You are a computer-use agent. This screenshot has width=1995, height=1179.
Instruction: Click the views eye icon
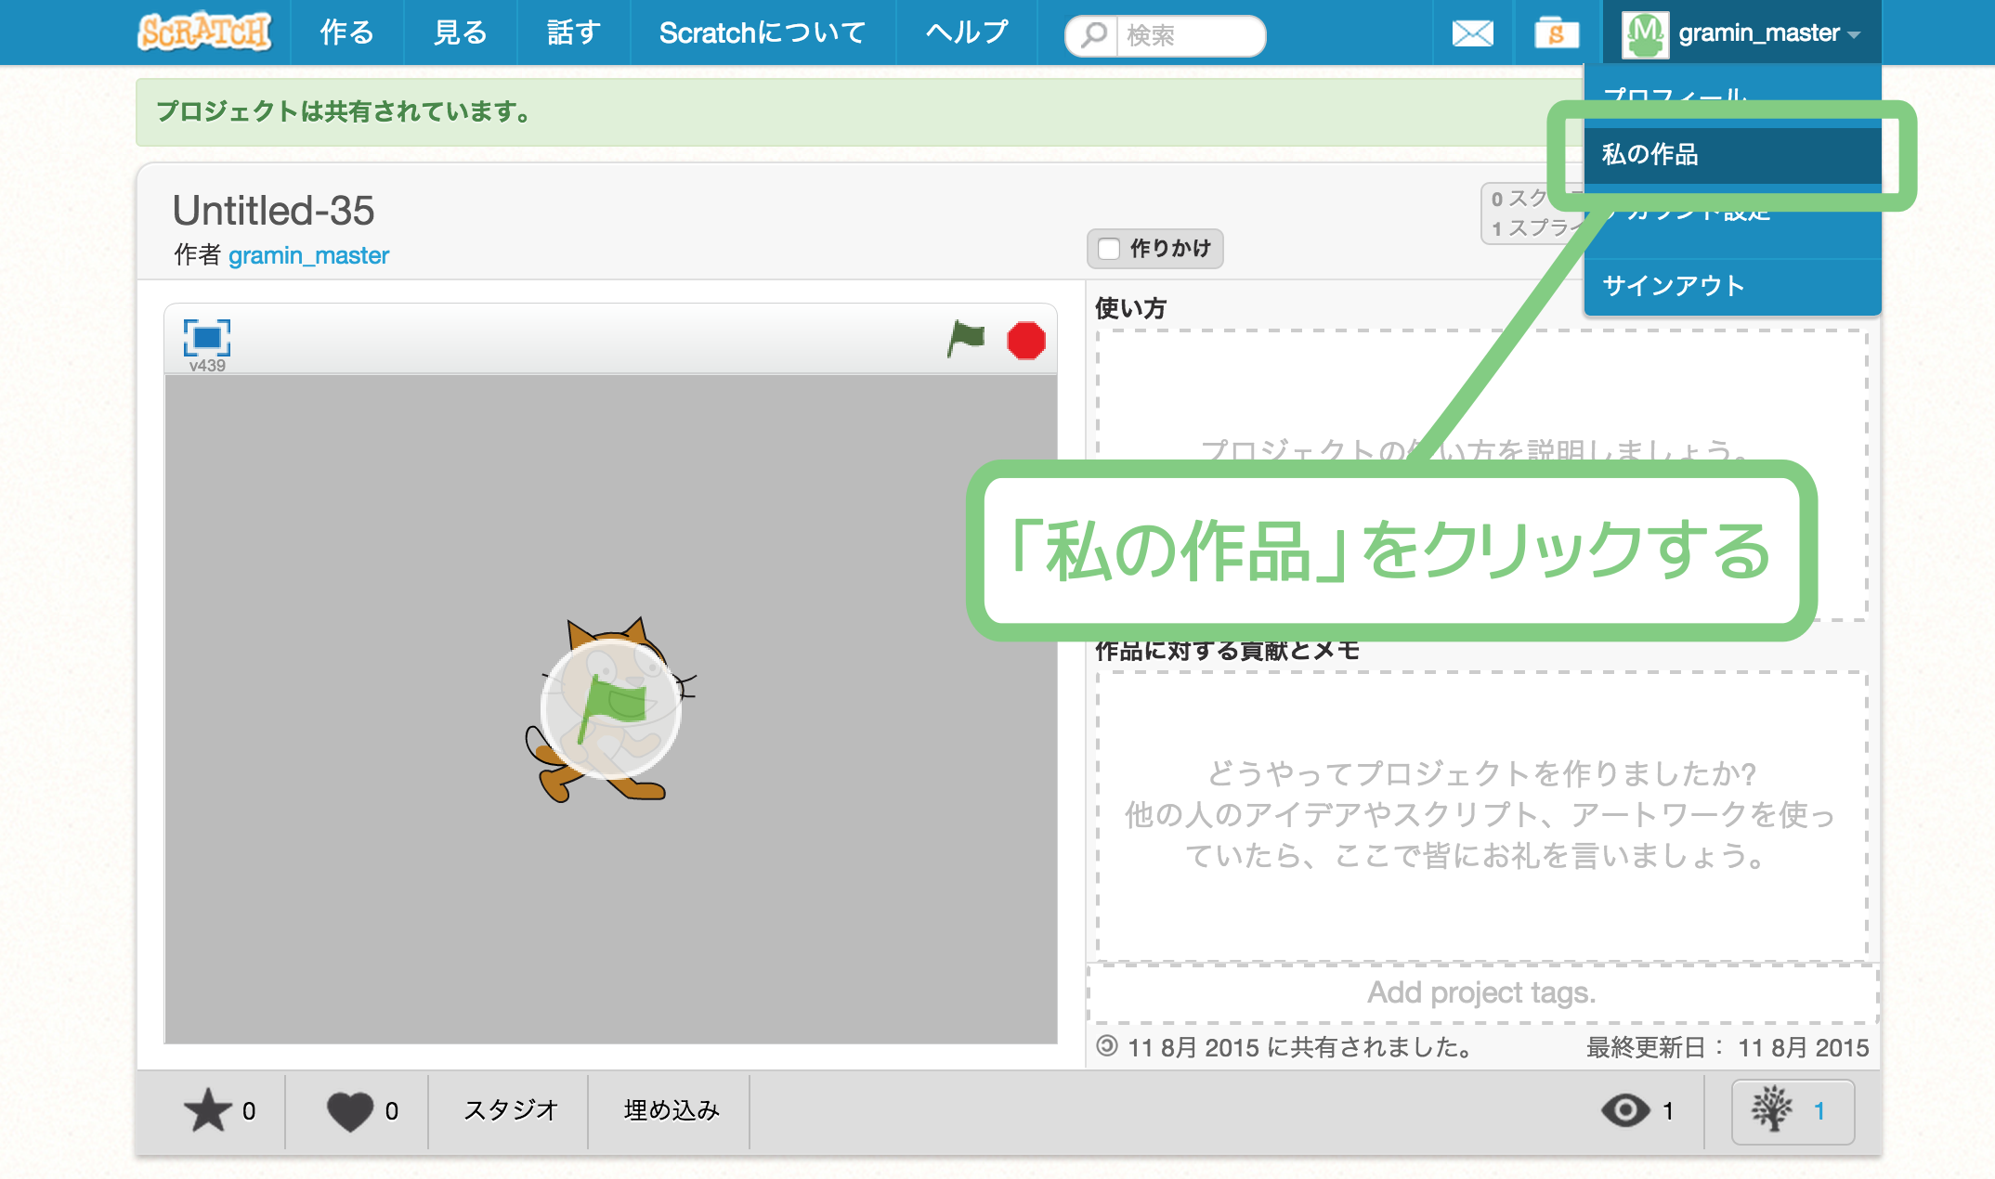tap(1625, 1110)
